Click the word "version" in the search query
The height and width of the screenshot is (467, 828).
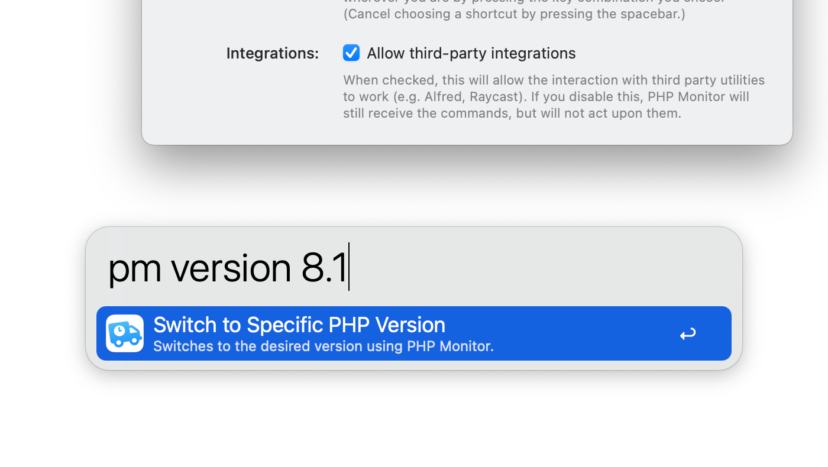click(231, 268)
